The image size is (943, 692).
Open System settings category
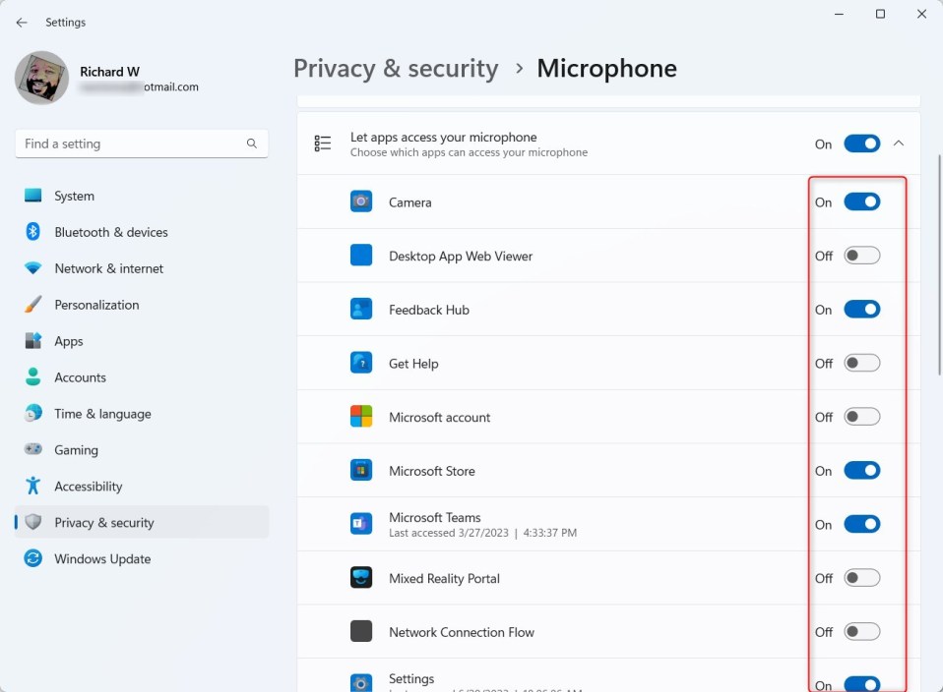pos(142,196)
